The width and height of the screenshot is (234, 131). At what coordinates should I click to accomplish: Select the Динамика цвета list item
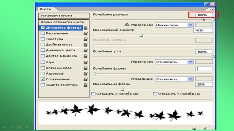click(x=61, y=50)
